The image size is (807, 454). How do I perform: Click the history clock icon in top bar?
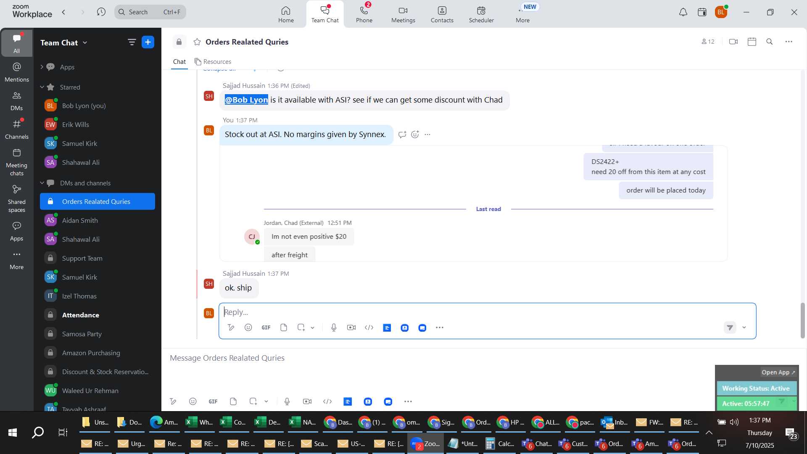pyautogui.click(x=101, y=12)
